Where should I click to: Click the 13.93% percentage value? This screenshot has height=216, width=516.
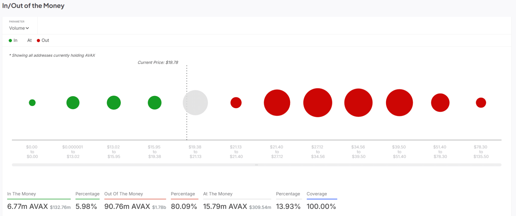pyautogui.click(x=288, y=207)
